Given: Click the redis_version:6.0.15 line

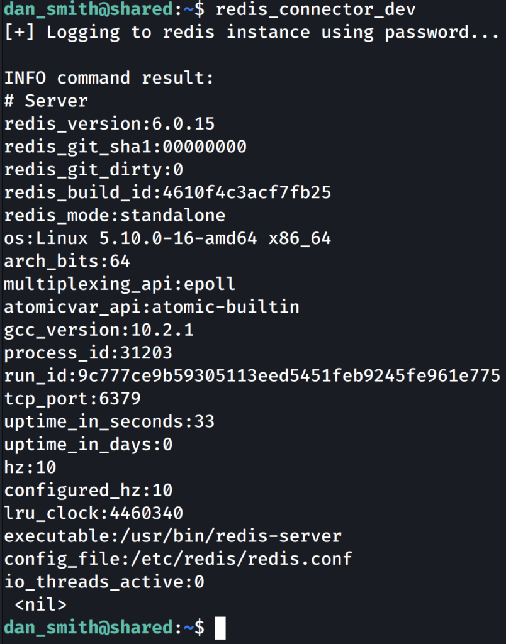Looking at the screenshot, I should point(110,124).
